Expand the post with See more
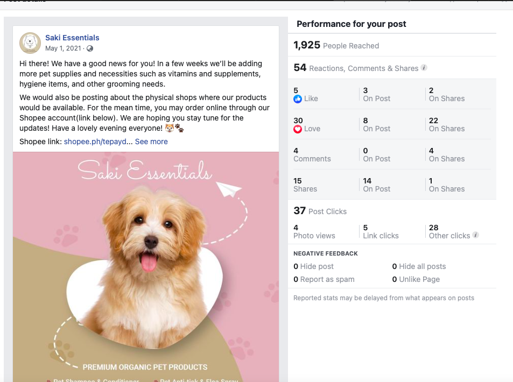 click(151, 142)
